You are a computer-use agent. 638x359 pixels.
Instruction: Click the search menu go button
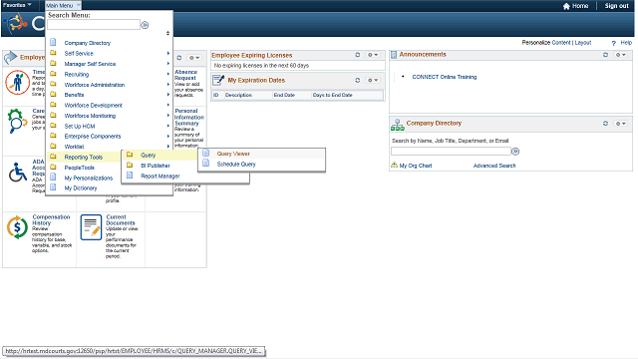(145, 25)
